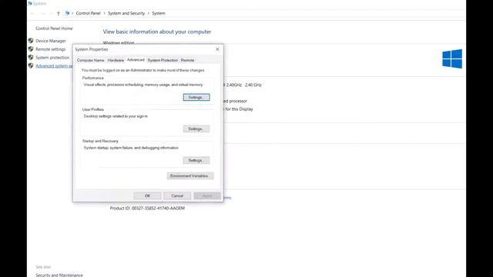Click System and Security breadcrumb
Image resolution: width=493 pixels, height=277 pixels.
click(x=126, y=13)
